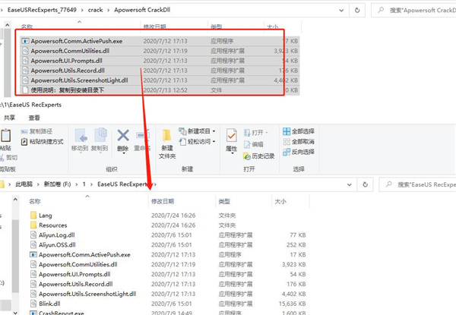
Task: Click Edit (编辑) in ribbon
Action: 253,144
